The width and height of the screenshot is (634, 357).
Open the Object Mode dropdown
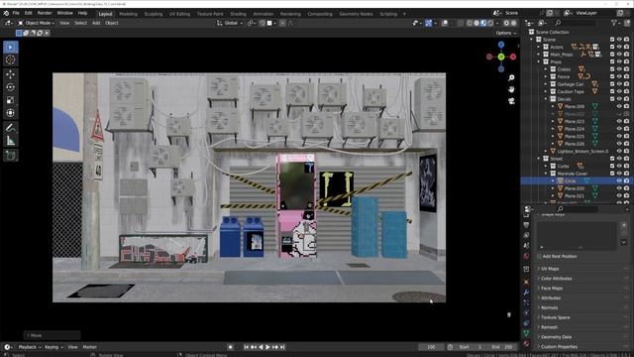36,23
